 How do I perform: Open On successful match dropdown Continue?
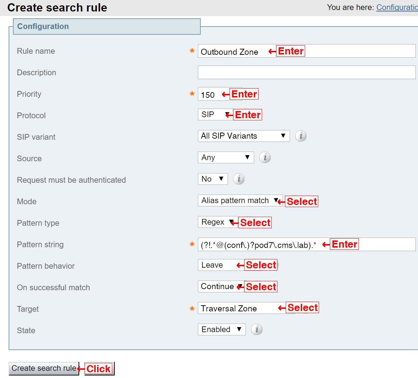221,286
